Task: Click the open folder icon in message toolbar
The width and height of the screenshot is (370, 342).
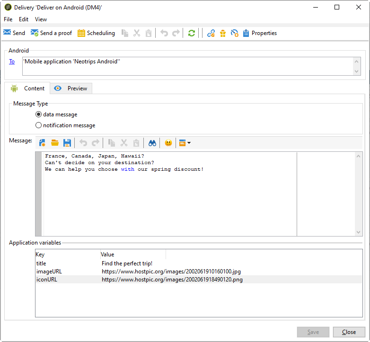Action: [55, 143]
